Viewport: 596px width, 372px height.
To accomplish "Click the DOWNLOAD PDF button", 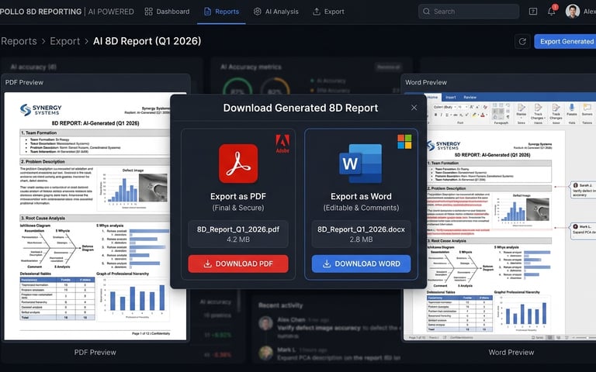I will (238, 263).
